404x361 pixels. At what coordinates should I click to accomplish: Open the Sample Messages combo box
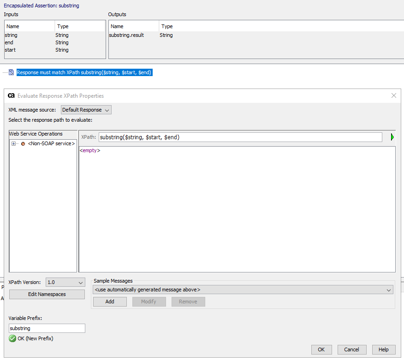tap(243, 290)
